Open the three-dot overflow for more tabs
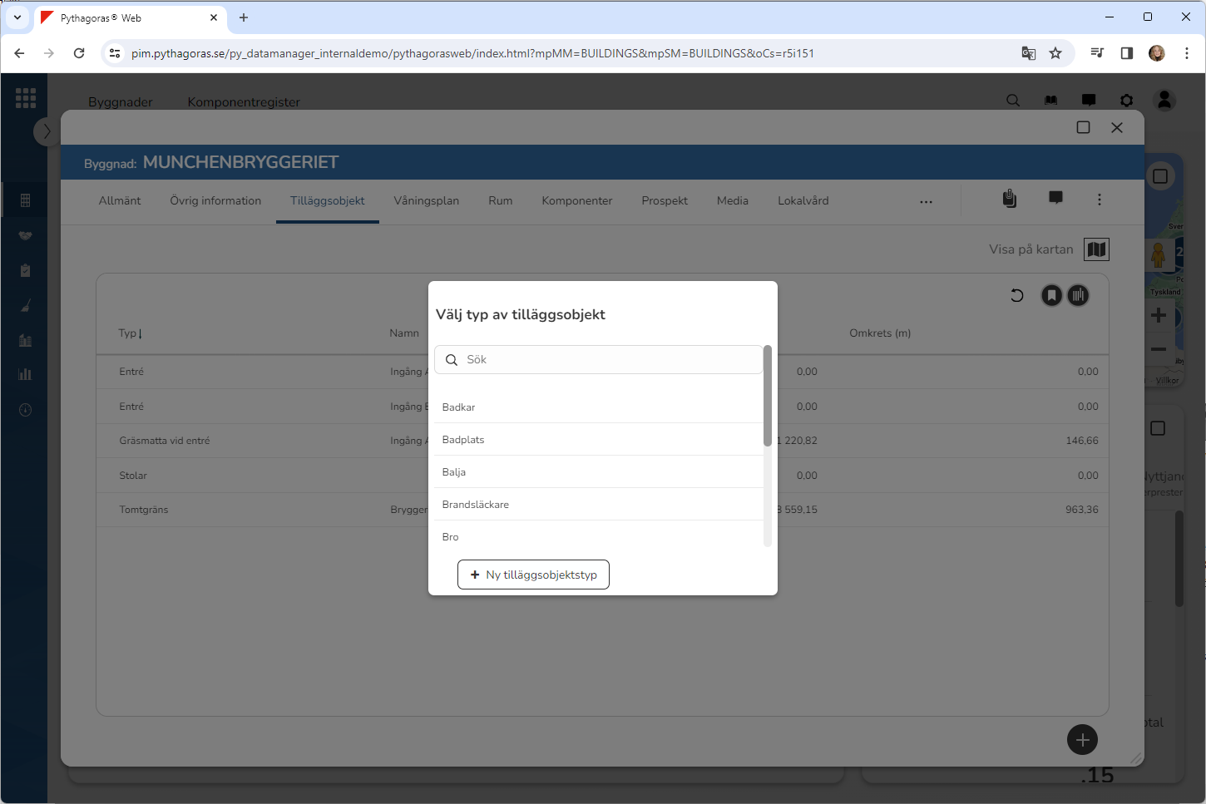Screen dimensions: 1206x804 pyautogui.click(x=926, y=201)
